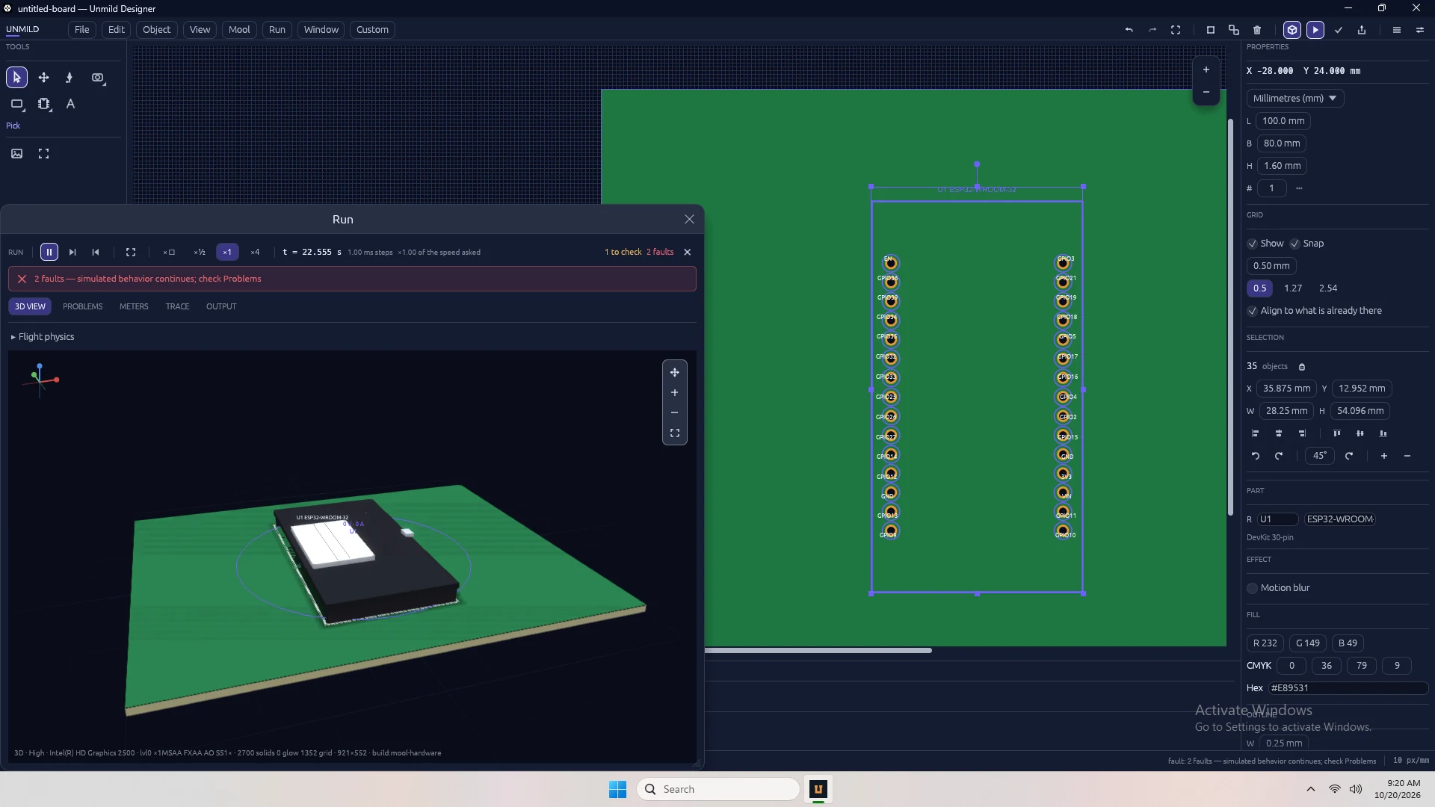Align selection to top edges
This screenshot has height=807, width=1435.
1337,433
